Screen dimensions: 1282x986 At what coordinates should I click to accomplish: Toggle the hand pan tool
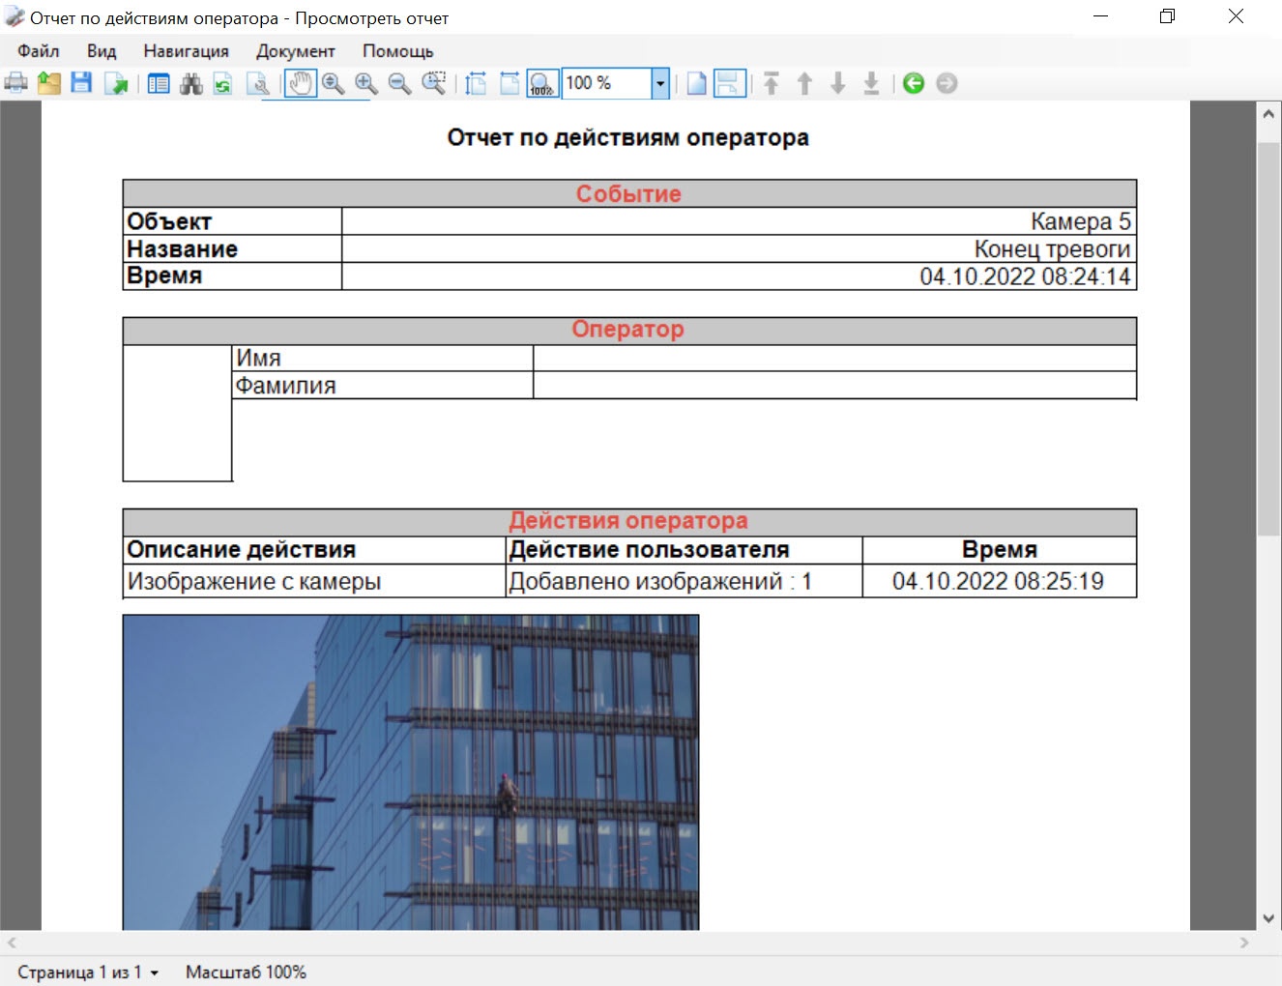pyautogui.click(x=301, y=84)
